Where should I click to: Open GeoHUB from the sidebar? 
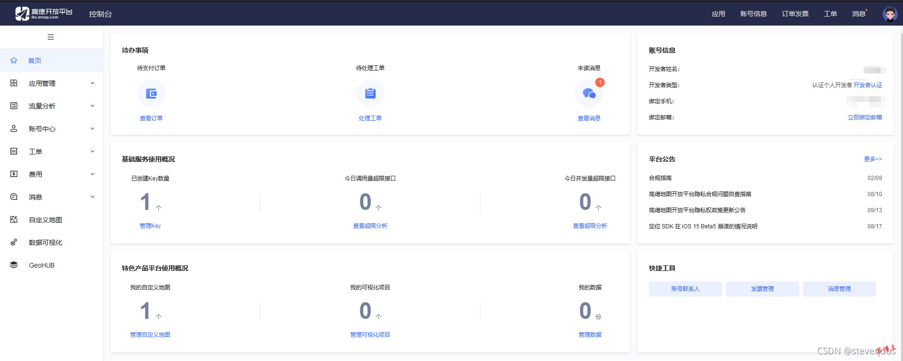tap(42, 265)
